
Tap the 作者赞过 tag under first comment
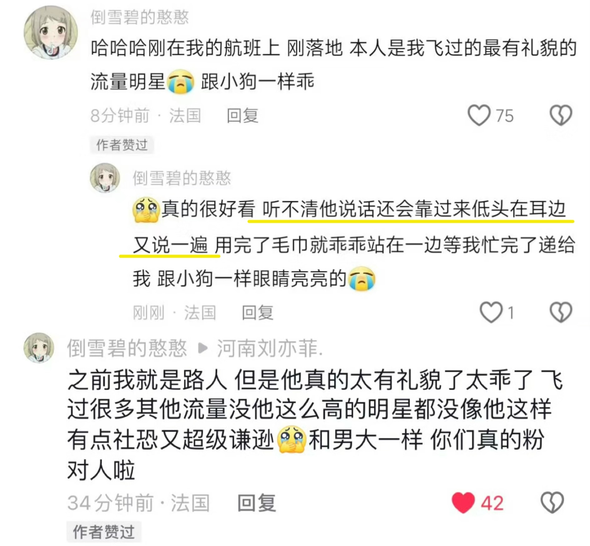click(x=122, y=145)
